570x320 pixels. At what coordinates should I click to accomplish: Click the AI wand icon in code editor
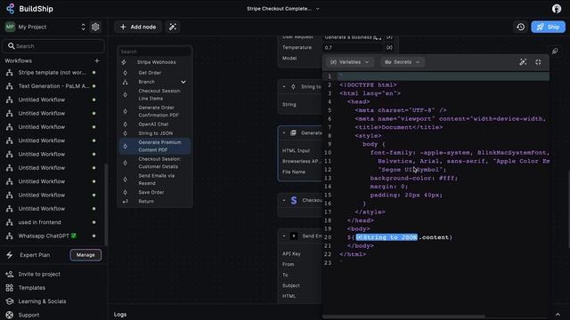pos(523,62)
